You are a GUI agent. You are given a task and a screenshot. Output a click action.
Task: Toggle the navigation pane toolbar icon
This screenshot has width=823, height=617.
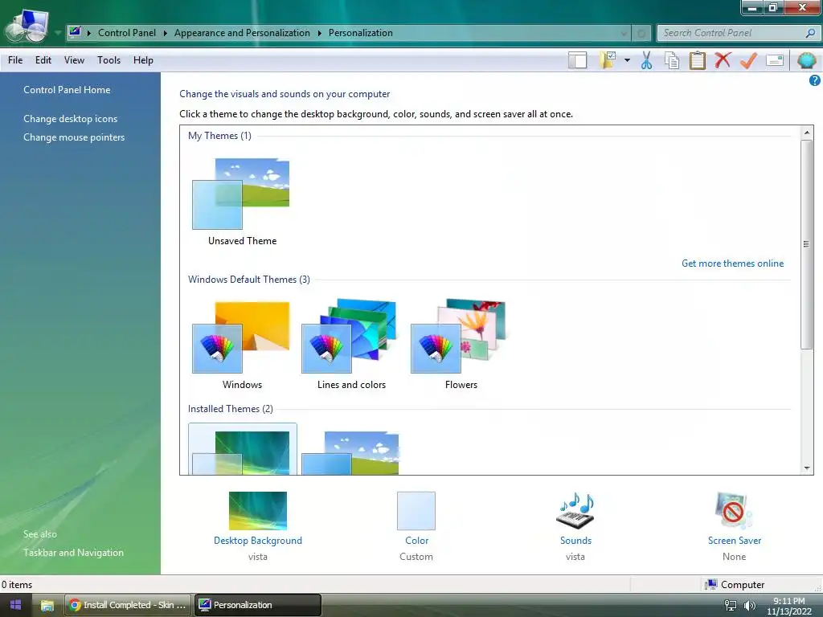pyautogui.click(x=577, y=60)
